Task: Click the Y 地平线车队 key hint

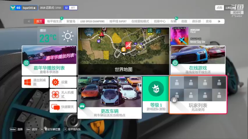Action: coord(72,129)
